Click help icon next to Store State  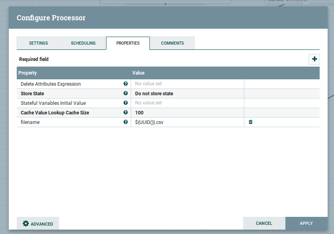pyautogui.click(x=126, y=93)
